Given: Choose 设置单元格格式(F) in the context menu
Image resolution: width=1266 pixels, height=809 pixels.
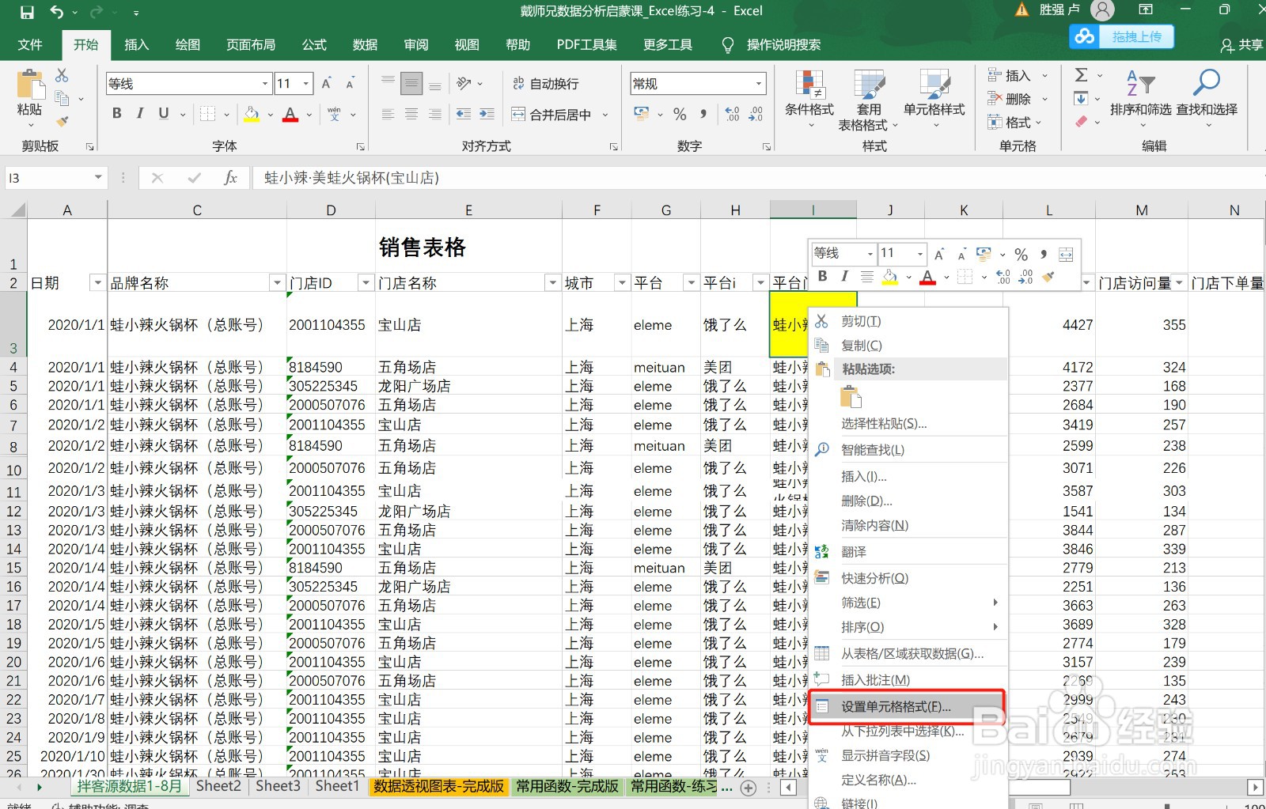Looking at the screenshot, I should click(908, 707).
